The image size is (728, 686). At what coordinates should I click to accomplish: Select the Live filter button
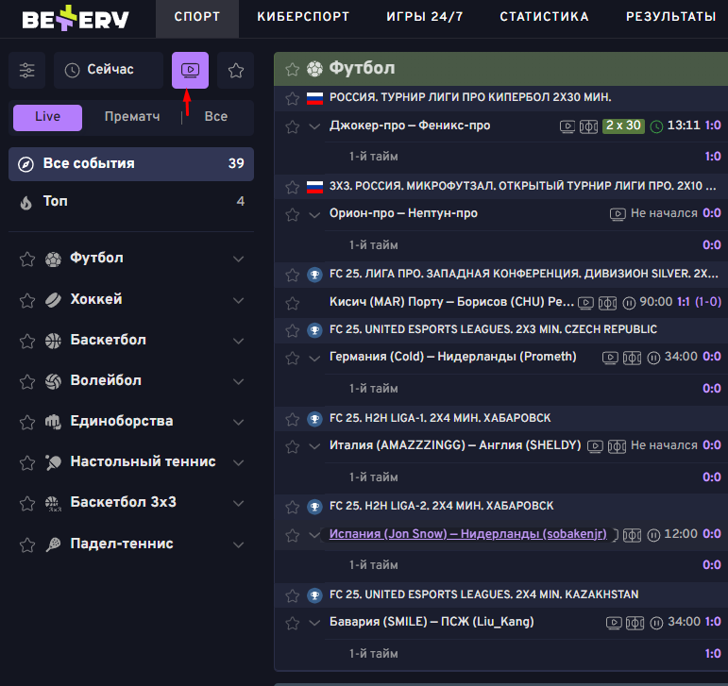click(47, 117)
